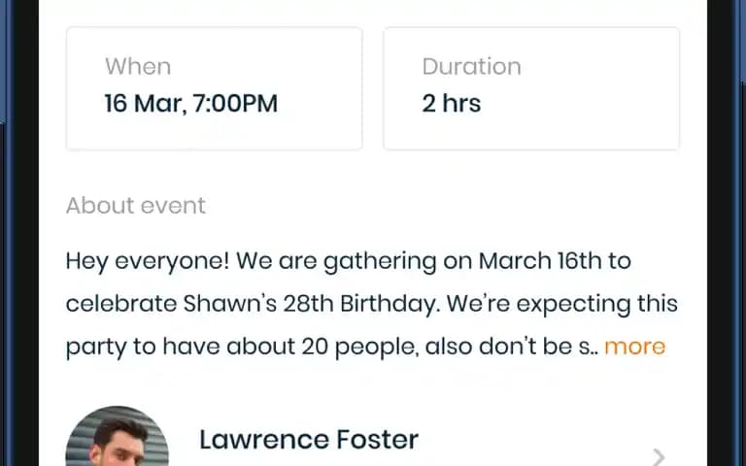The image size is (746, 466).
Task: Click the 2 hrs duration value
Action: click(x=451, y=103)
